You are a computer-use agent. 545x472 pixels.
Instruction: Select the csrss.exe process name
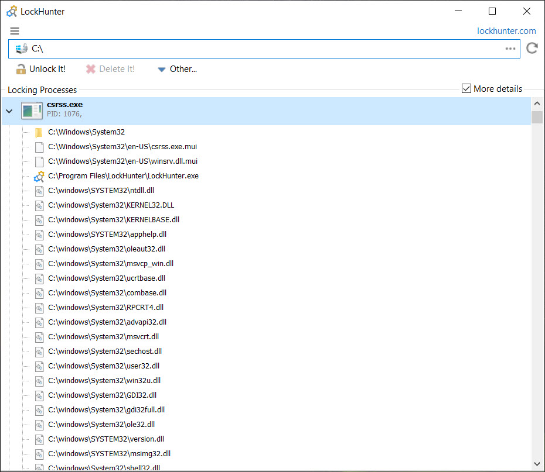coord(64,104)
